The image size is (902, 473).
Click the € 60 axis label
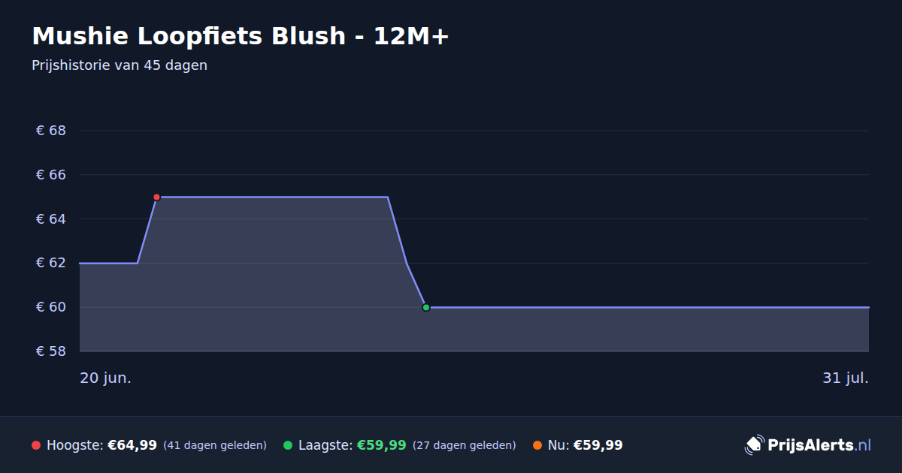pyautogui.click(x=51, y=307)
